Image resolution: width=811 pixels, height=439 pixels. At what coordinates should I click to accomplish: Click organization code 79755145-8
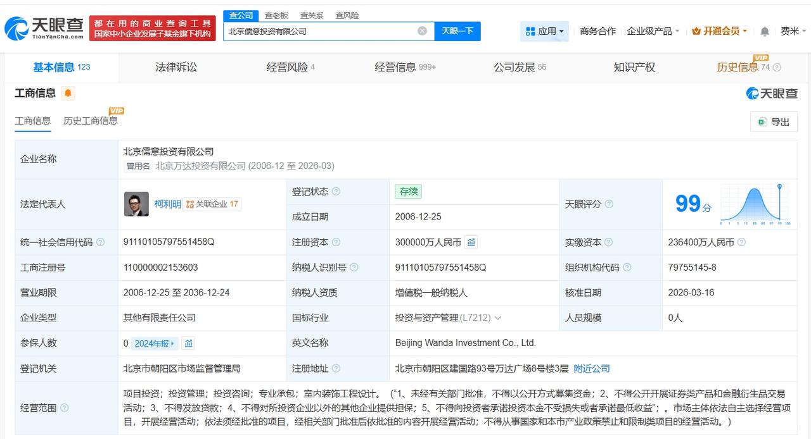[692, 268]
